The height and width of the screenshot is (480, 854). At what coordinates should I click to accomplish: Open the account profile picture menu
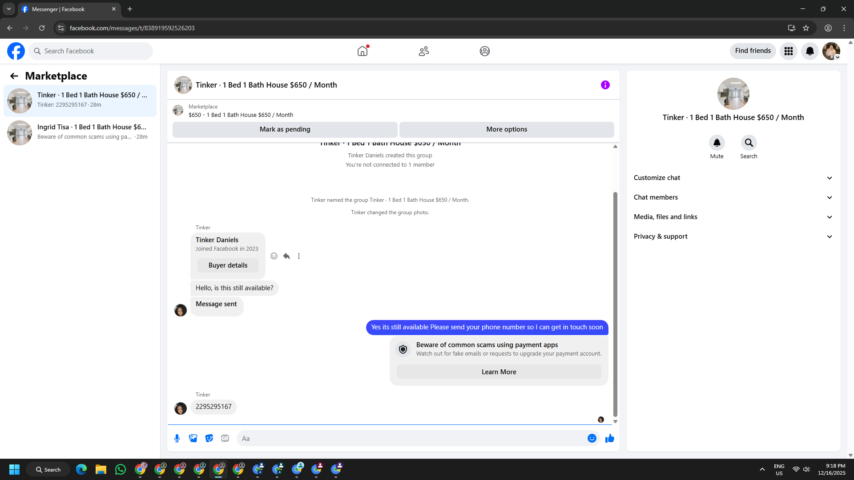click(831, 51)
